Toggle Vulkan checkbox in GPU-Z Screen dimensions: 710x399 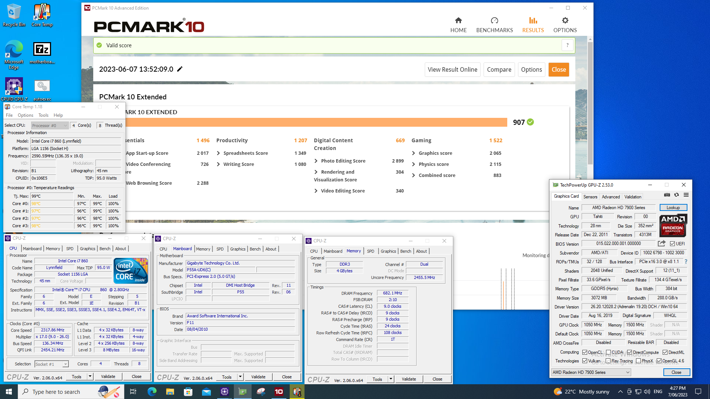click(585, 361)
